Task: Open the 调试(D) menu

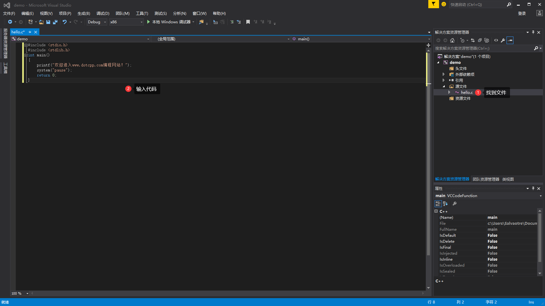Action: pos(103,14)
